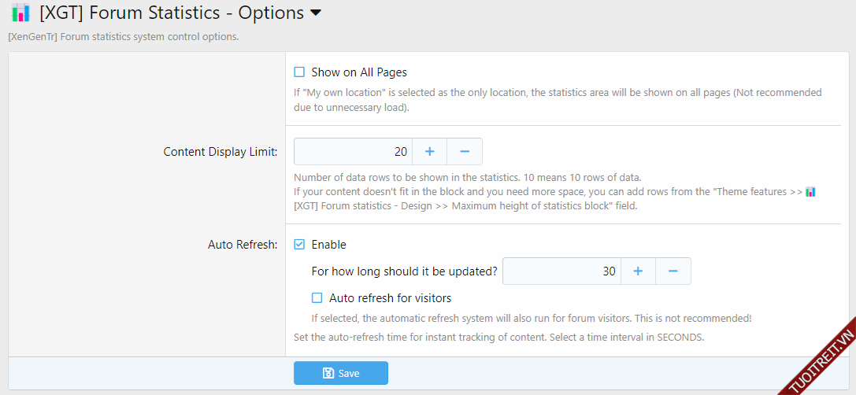Click the [XenGenTr] description text under title

click(x=123, y=37)
